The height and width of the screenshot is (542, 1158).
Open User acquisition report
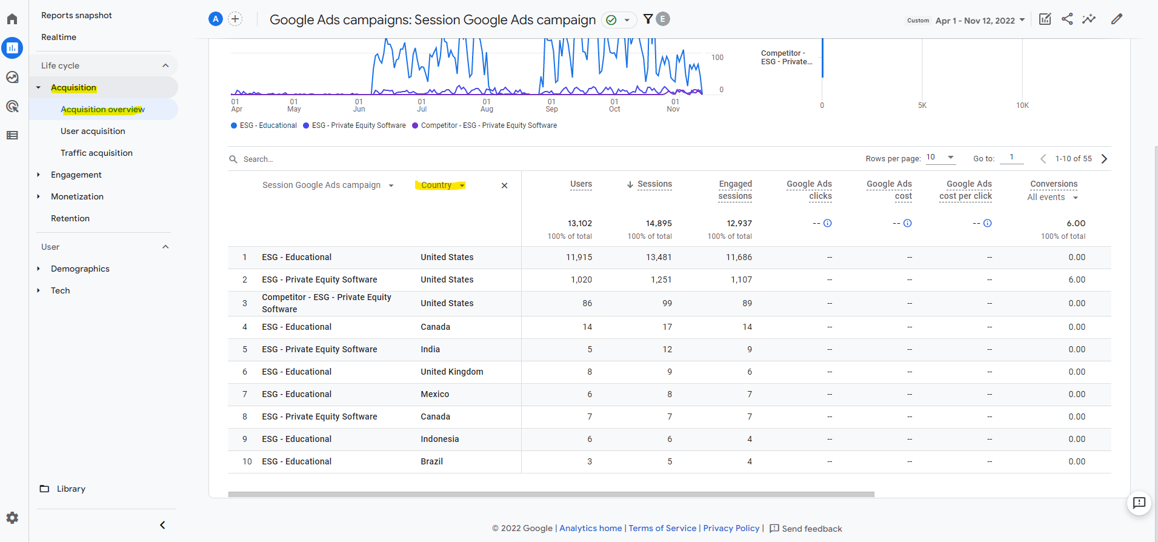pyautogui.click(x=93, y=131)
